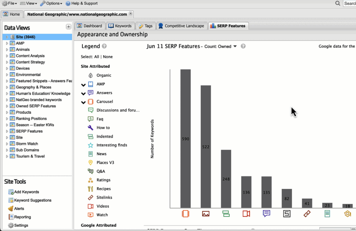Click the Indented icon under the 248 bar
Image resolution: width=356 pixels, height=231 pixels.
226,214
